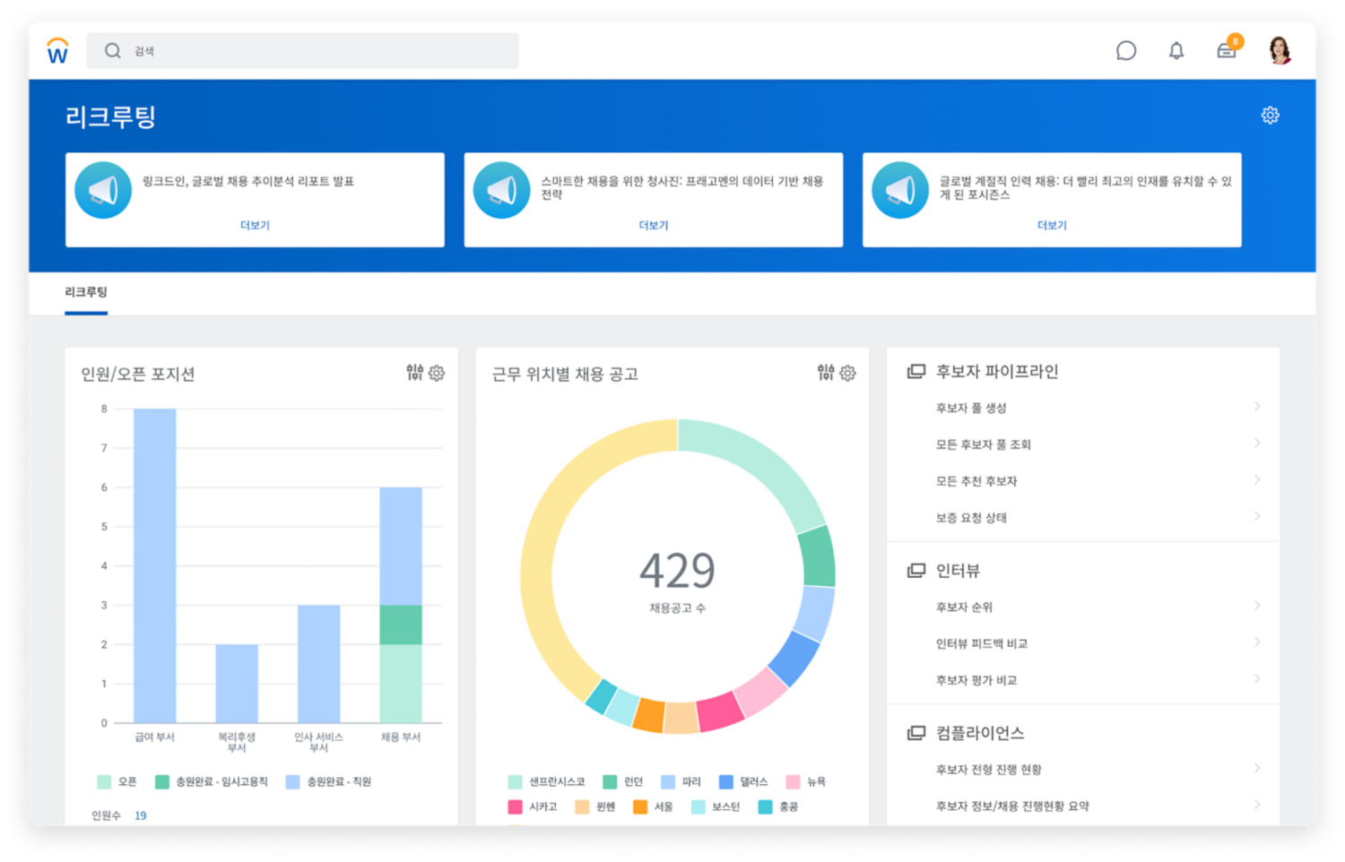Open filter sliders icon on 인원/오픈 포지션
1345x862 pixels.
(414, 373)
